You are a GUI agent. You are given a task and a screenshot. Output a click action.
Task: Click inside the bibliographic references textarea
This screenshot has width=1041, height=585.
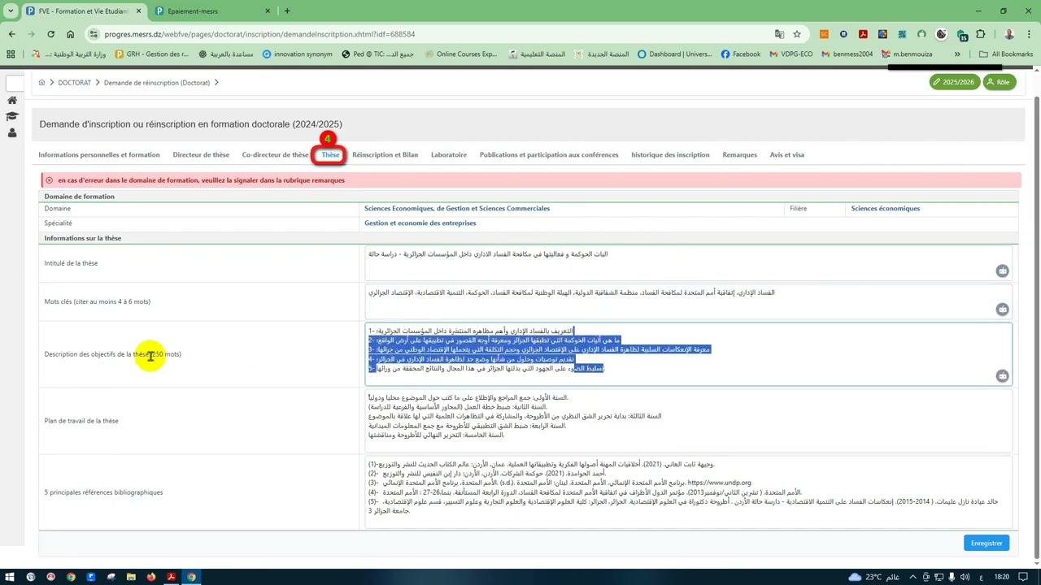(x=688, y=492)
